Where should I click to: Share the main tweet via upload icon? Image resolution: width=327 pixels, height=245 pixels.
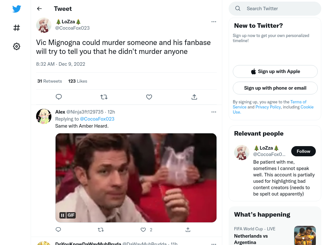pos(194,97)
